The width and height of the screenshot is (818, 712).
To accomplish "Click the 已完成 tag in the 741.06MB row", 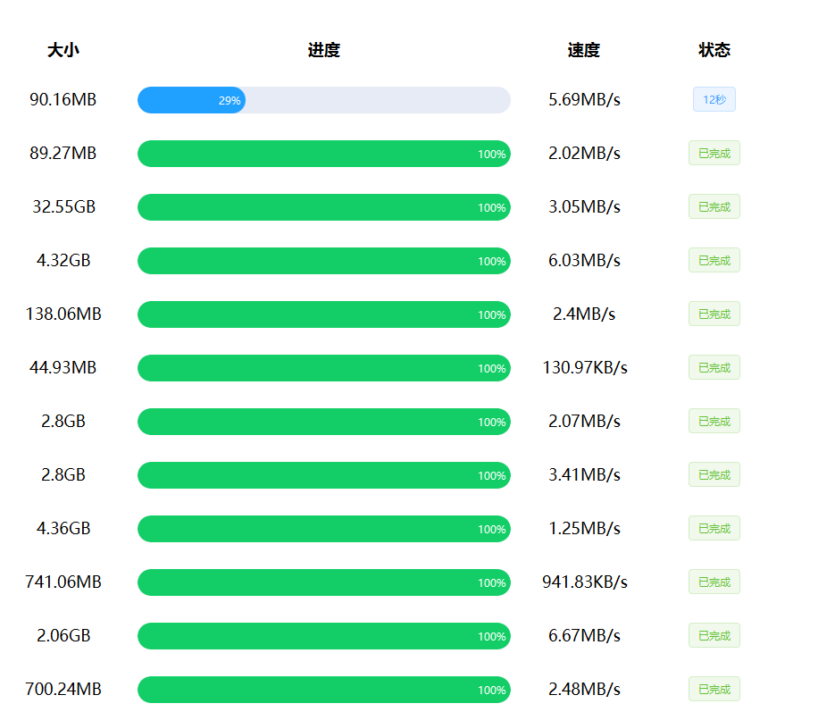I will [714, 582].
